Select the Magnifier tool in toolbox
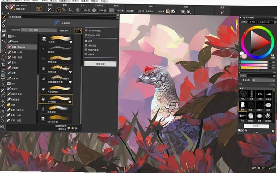The height and width of the screenshot is (173, 277). tap(3, 117)
